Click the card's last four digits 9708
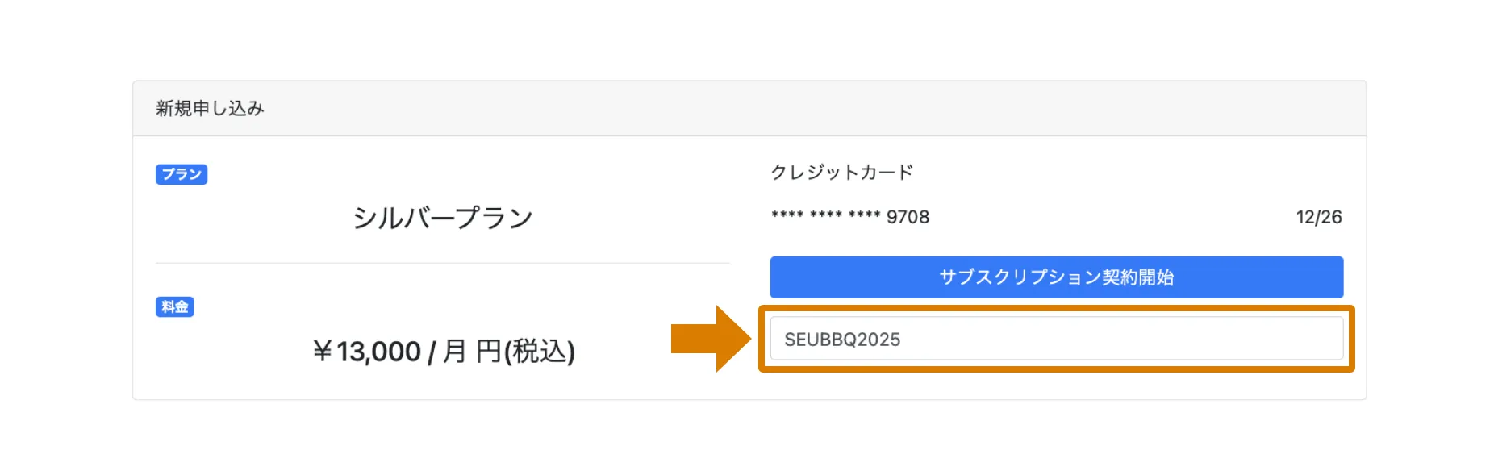 908,217
